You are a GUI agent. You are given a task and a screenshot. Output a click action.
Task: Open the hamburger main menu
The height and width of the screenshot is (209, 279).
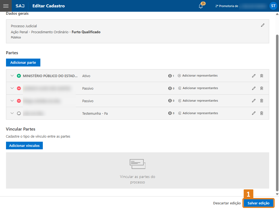pos(6,6)
